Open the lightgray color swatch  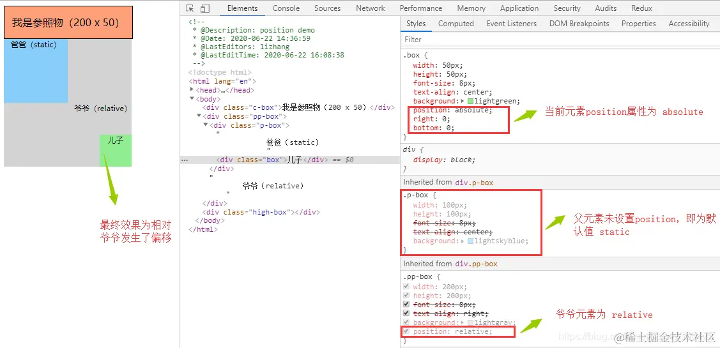pos(470,322)
